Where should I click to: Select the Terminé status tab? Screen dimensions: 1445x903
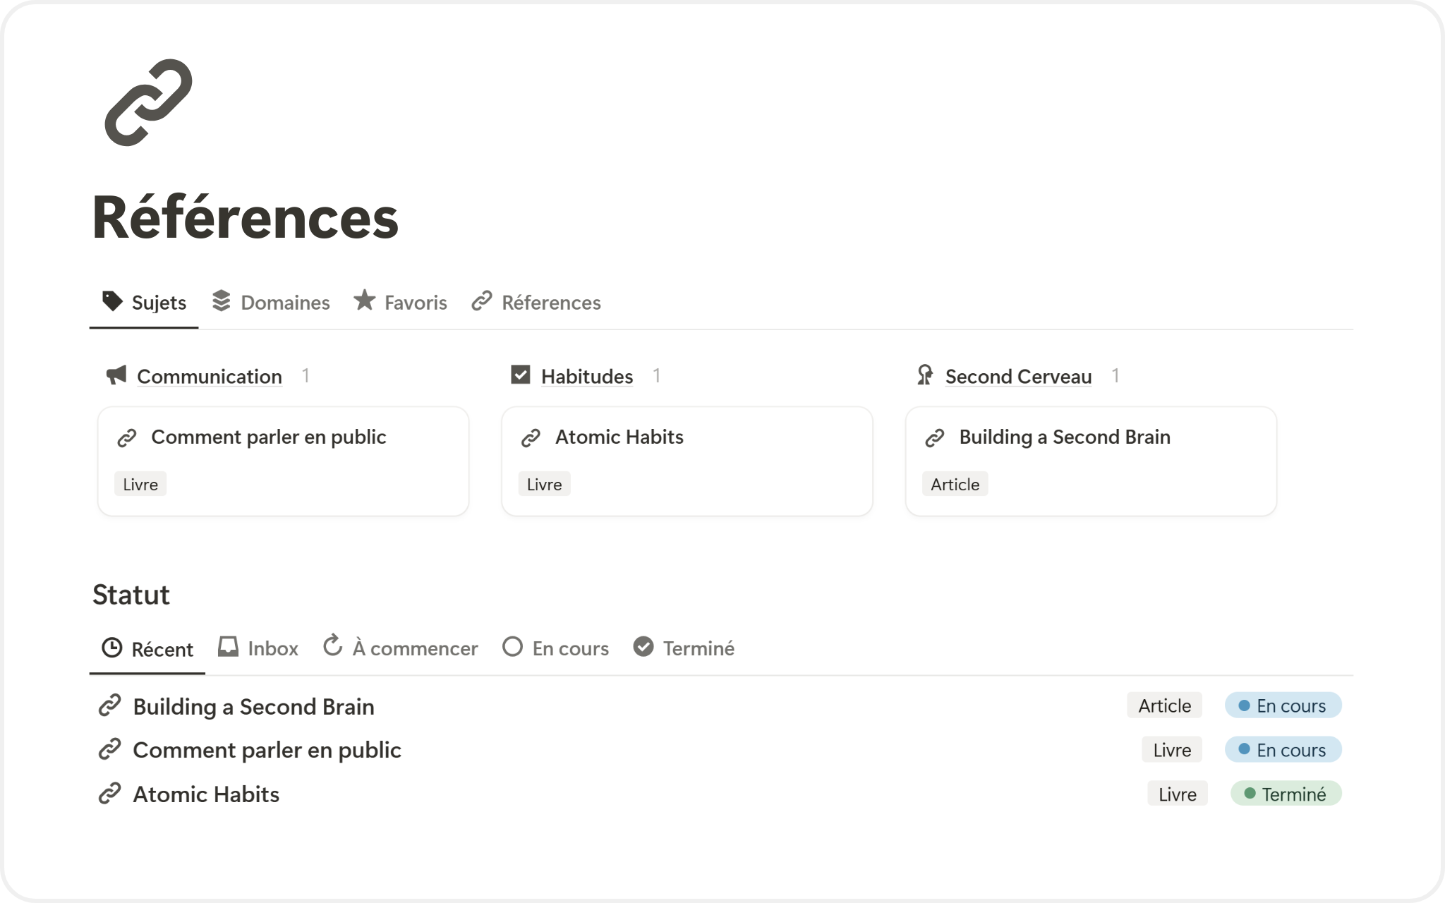[x=684, y=648]
